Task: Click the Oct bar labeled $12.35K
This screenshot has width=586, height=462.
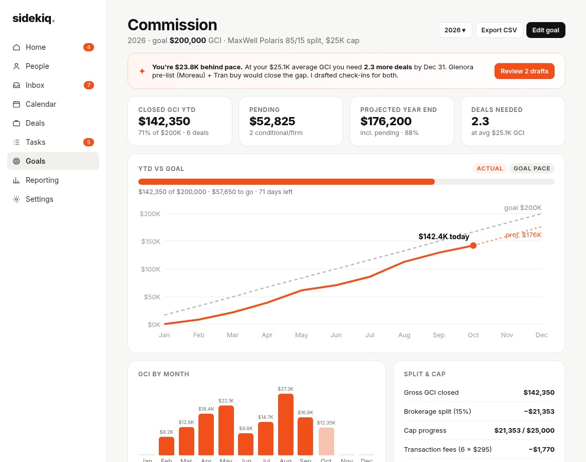Action: tap(326, 441)
